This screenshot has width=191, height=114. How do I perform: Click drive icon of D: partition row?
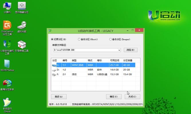54,70
